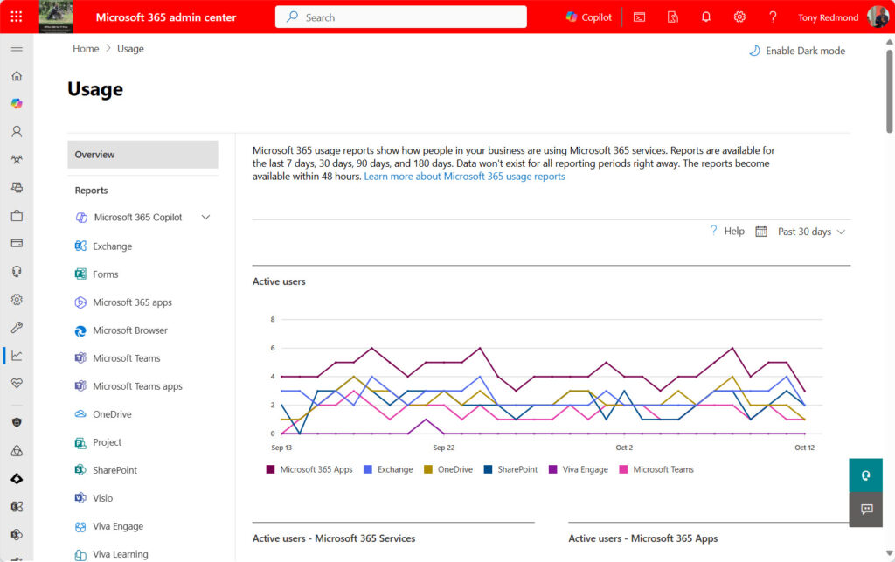Screen dimensions: 895x562
Task: Expand Microsoft 365 Copilot reports chevron
Action: tap(206, 218)
